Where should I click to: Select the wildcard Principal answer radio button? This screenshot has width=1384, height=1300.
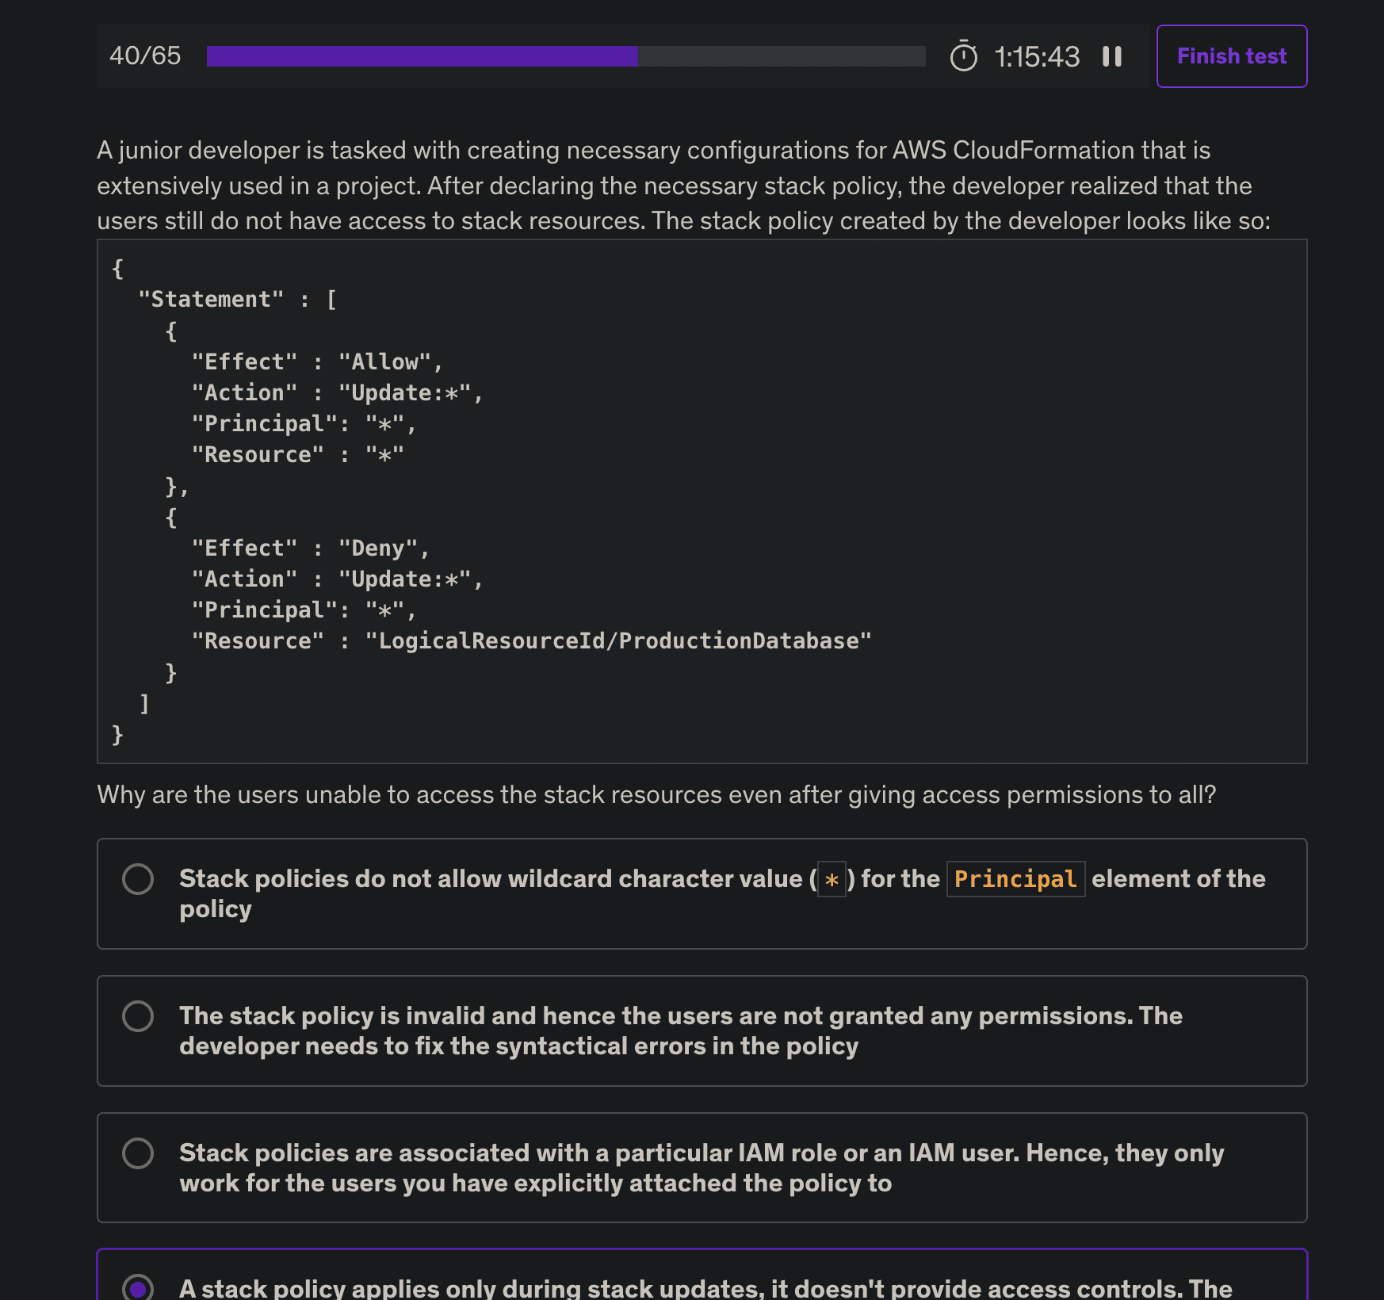(x=138, y=879)
